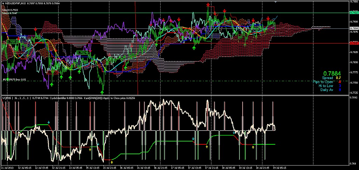Click the Daily Av readout
This screenshot has height=170, width=359.
[331, 90]
